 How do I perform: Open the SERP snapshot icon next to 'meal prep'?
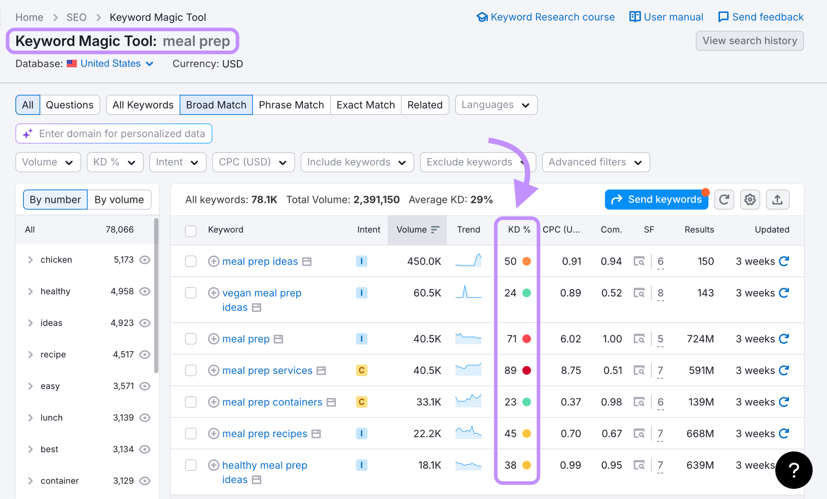(279, 339)
